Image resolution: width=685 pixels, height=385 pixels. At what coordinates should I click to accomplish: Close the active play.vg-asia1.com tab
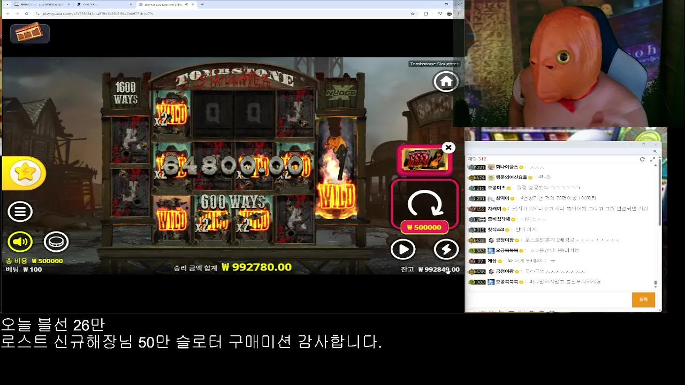193,4
